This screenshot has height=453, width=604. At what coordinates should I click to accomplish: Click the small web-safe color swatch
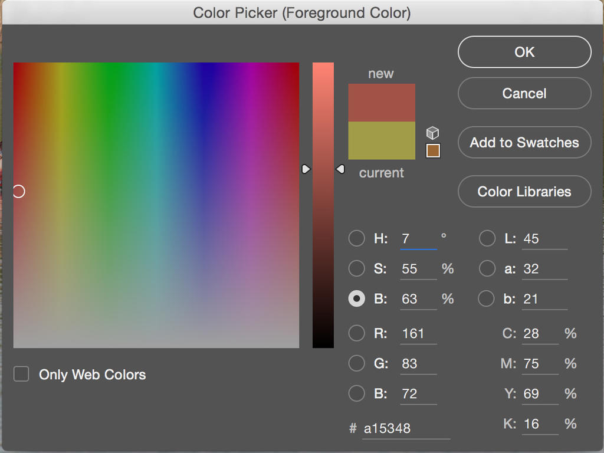tap(433, 151)
